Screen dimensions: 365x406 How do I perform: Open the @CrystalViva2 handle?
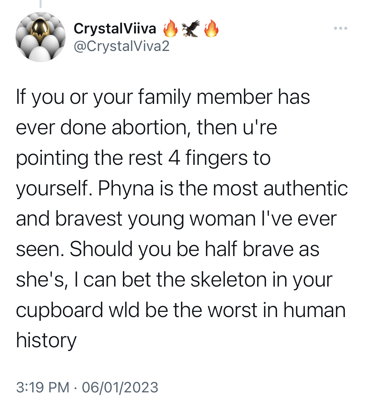tap(122, 46)
